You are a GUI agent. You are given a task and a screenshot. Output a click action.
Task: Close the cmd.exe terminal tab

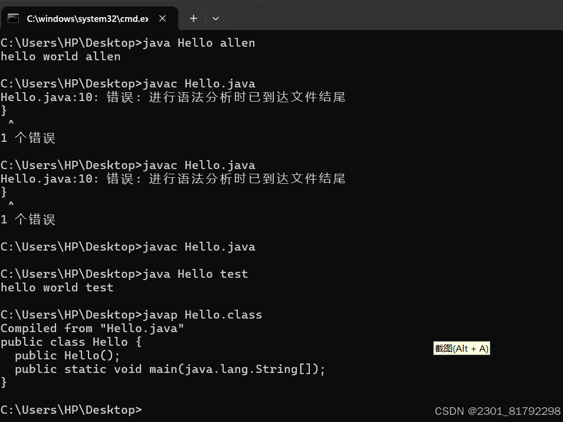click(162, 18)
